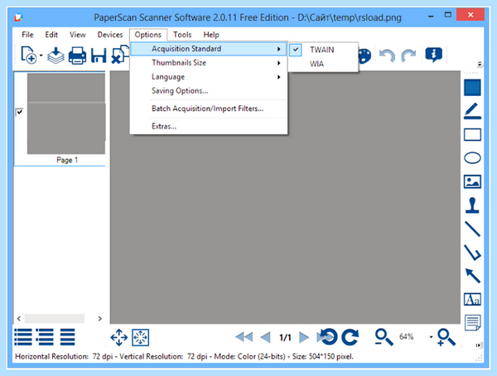
Task: Close the open Options menu
Action: coord(148,35)
